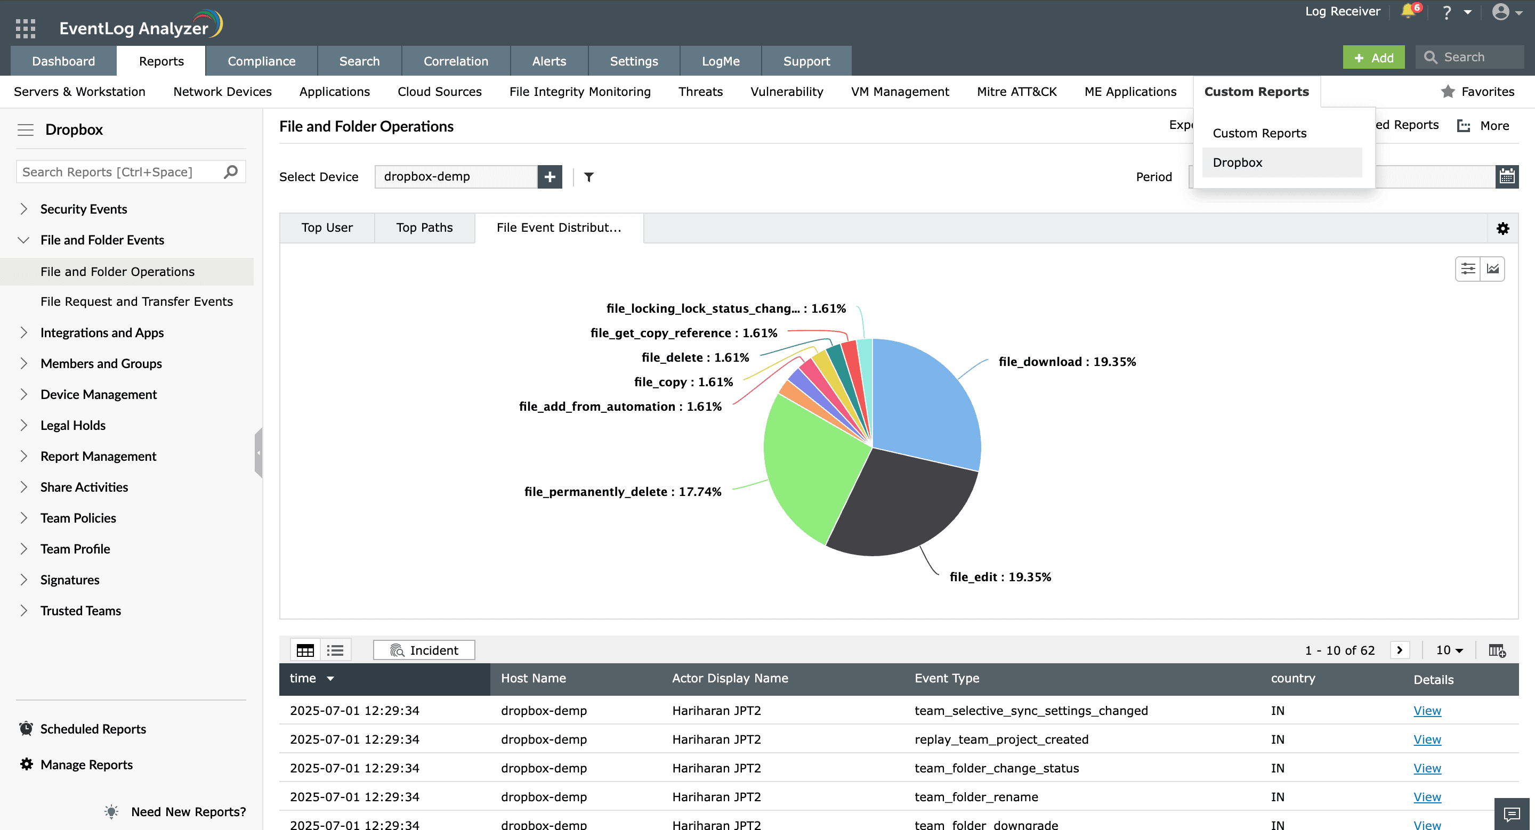Click the report settings gear icon
1535x830 pixels.
[x=1502, y=229]
